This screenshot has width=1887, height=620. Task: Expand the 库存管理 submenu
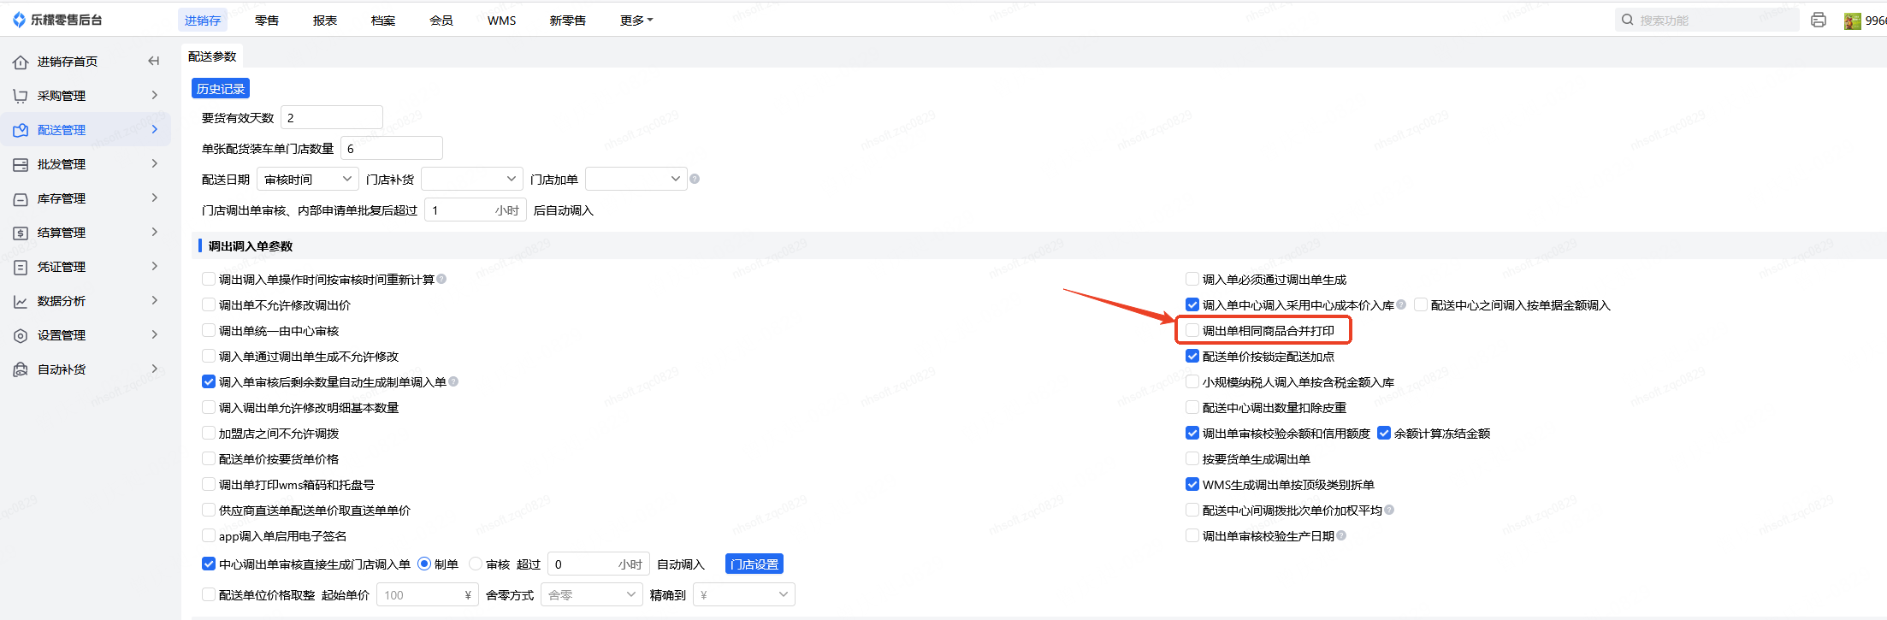(x=155, y=198)
